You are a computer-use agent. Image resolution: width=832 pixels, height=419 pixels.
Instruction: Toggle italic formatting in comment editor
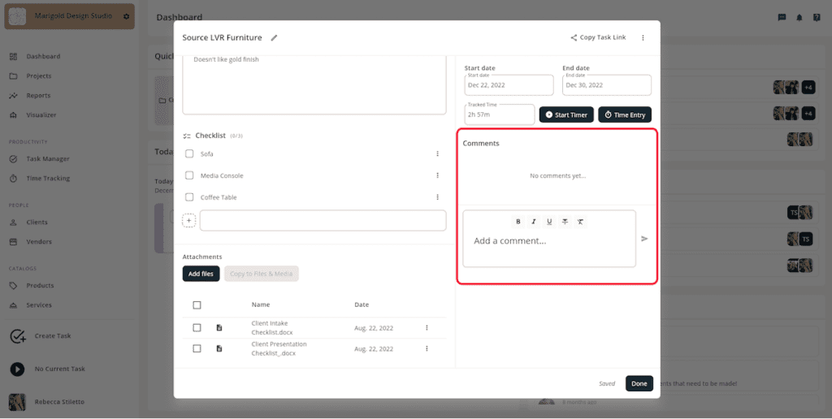coord(534,222)
